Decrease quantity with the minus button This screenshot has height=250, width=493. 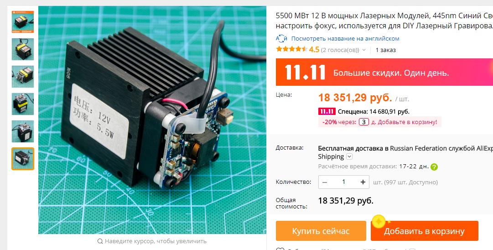click(325, 182)
